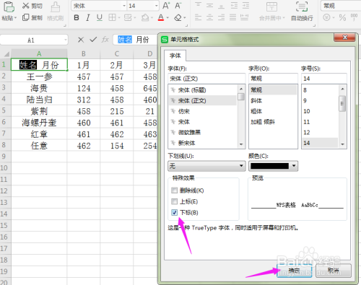Click the red font color A icon

tap(161, 17)
